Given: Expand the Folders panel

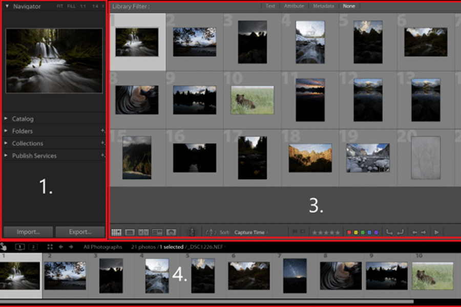Looking at the screenshot, I should point(23,131).
